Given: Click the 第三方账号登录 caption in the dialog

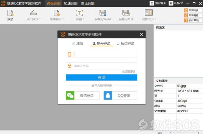Looking at the screenshot, I should 101,86.
